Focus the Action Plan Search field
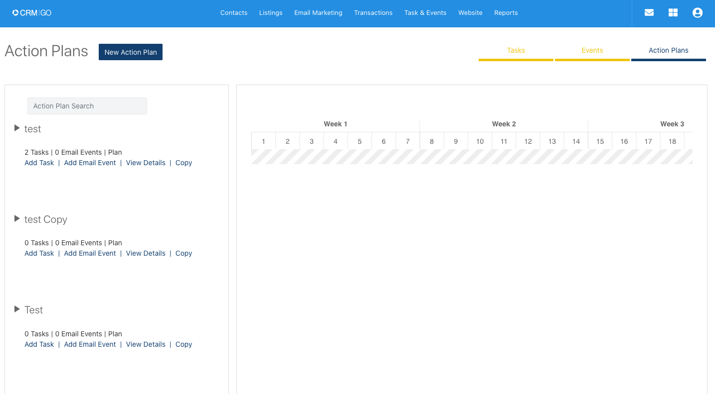This screenshot has width=715, height=394. 87,106
